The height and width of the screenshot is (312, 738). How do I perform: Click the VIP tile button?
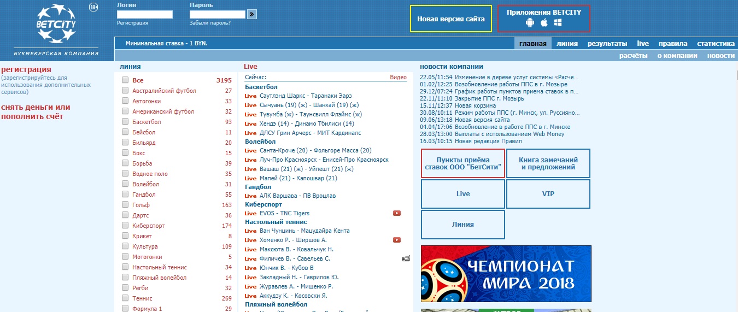click(x=548, y=194)
